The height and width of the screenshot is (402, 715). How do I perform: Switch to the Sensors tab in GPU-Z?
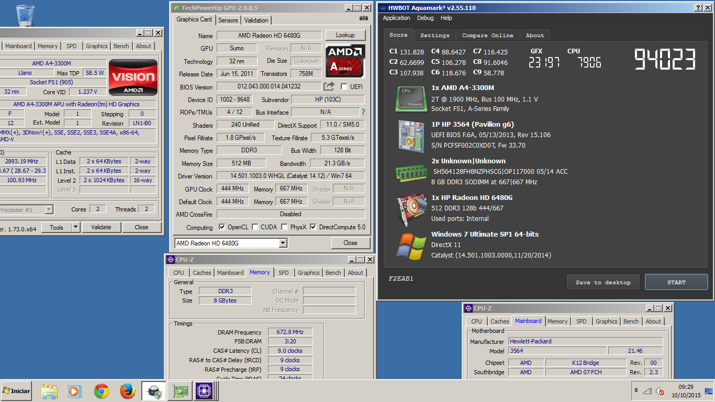coord(228,20)
